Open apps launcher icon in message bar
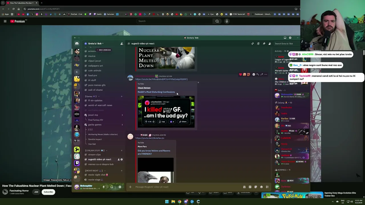 pyautogui.click(x=267, y=187)
